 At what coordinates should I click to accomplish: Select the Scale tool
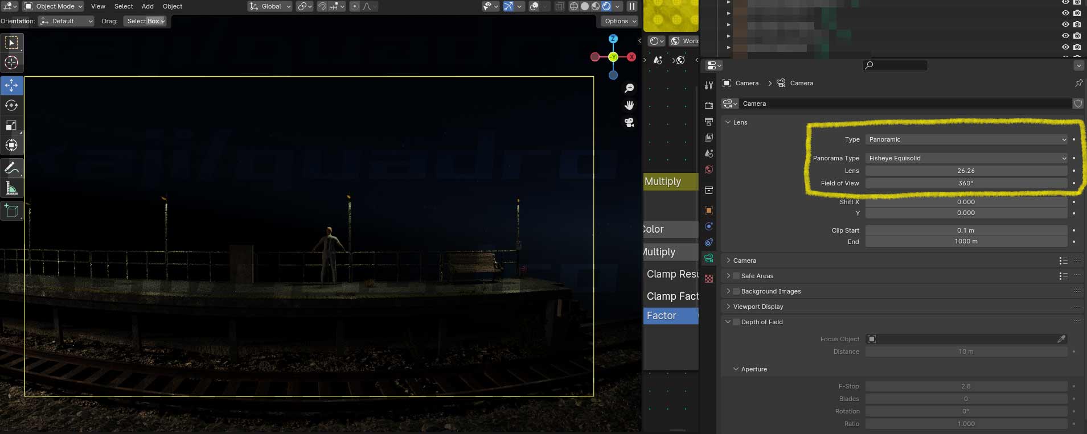[11, 125]
